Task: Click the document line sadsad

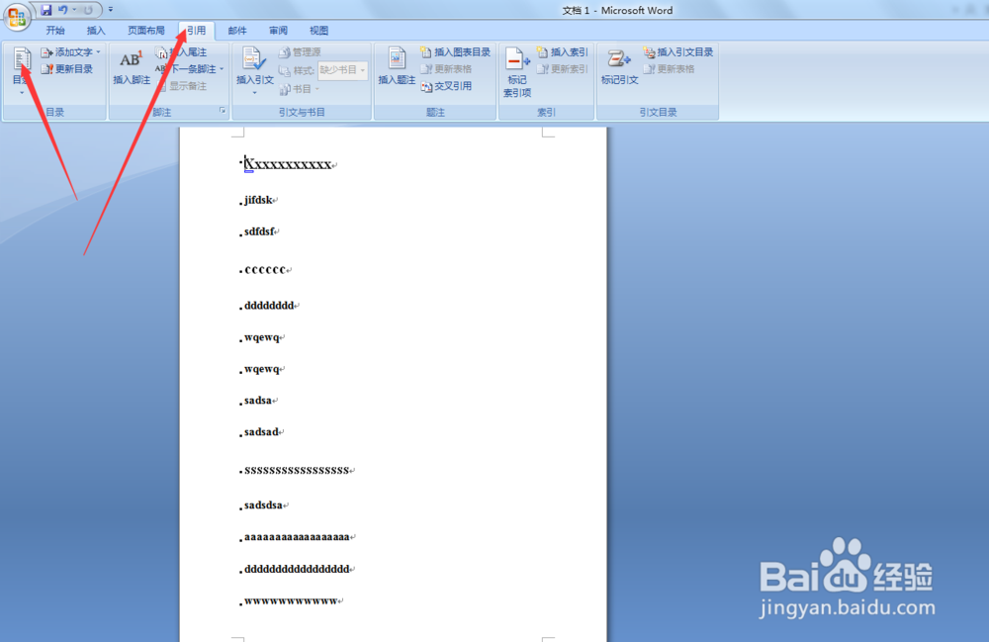Action: click(262, 432)
